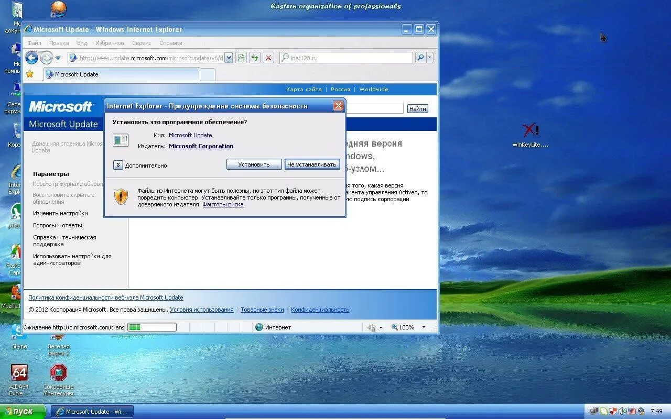Open the recent pages dropdown beside Forward
Viewport: 671px width, 419px height.
pos(58,58)
